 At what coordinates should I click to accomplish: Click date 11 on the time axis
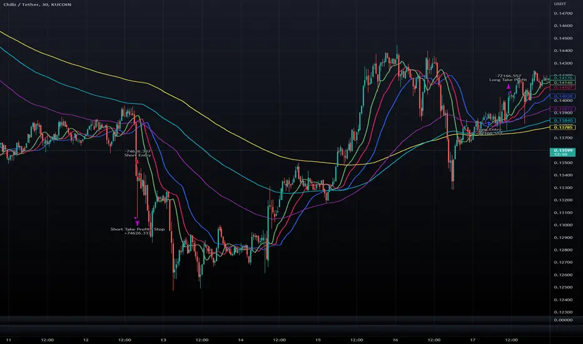9,340
